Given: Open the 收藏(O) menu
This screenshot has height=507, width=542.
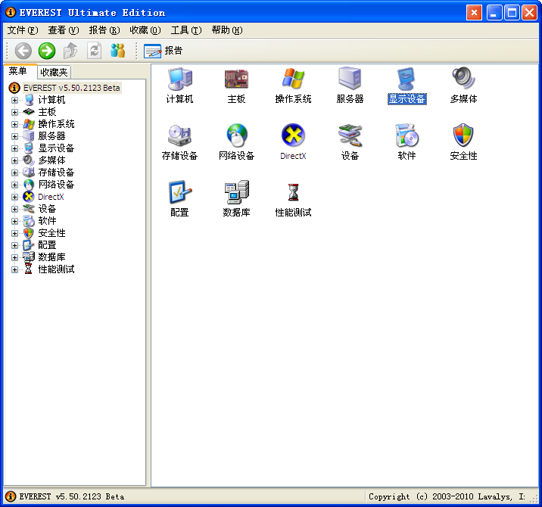Looking at the screenshot, I should tap(145, 30).
